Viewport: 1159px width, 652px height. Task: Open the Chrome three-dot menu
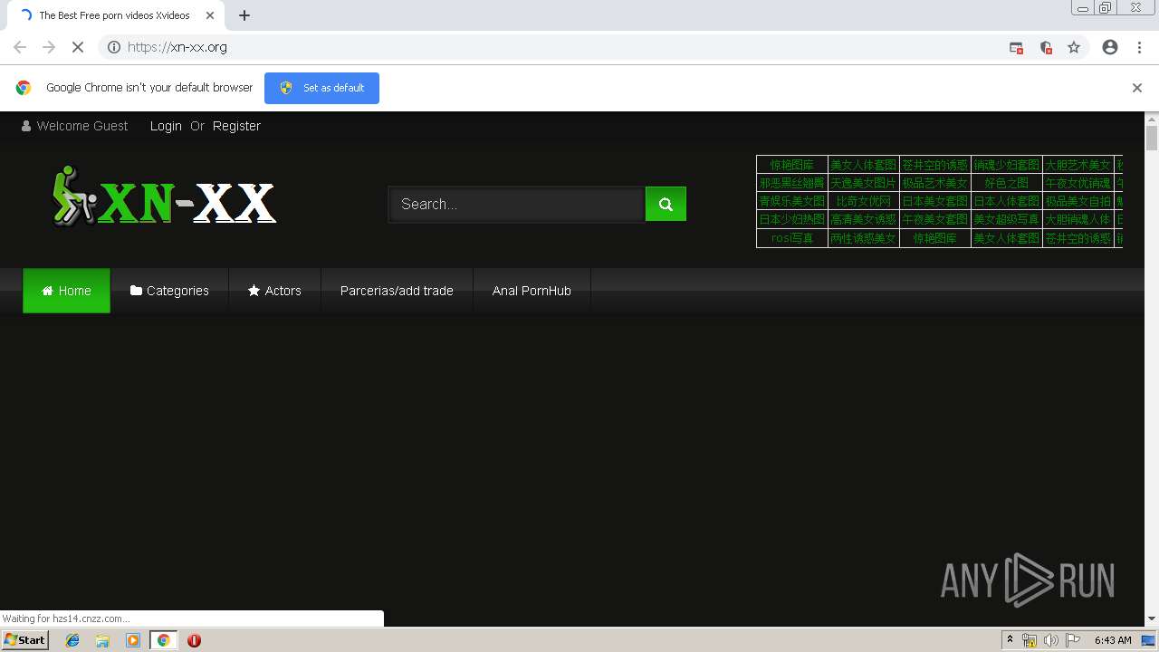coord(1139,47)
